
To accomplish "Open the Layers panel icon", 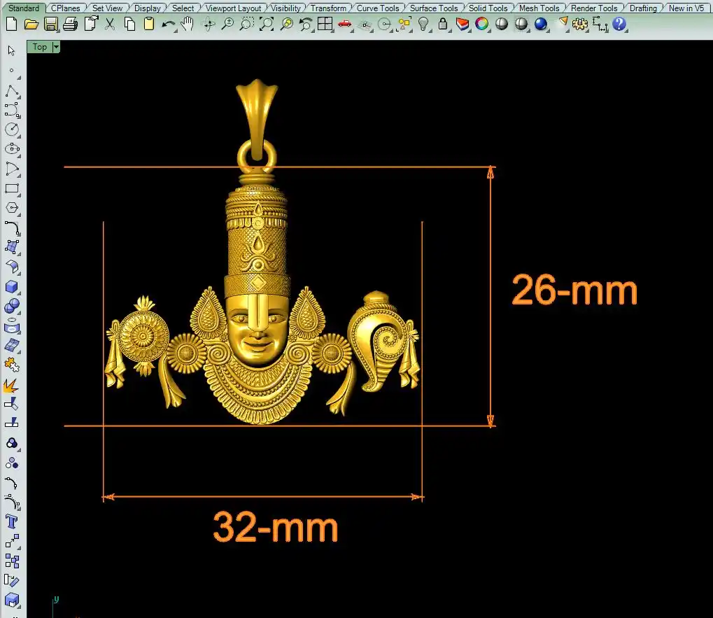I will coord(462,24).
